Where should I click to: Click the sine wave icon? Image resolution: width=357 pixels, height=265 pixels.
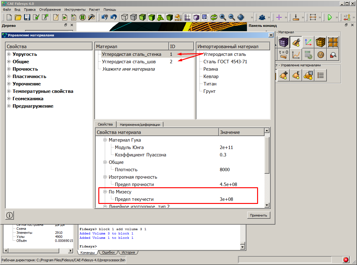(321, 55)
